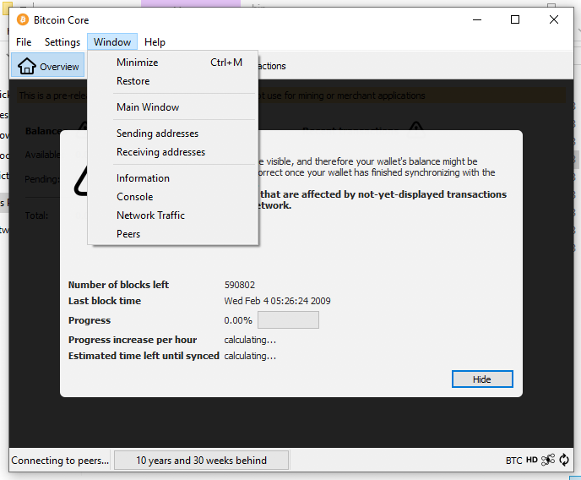Select Main Window menu entry

point(173,107)
